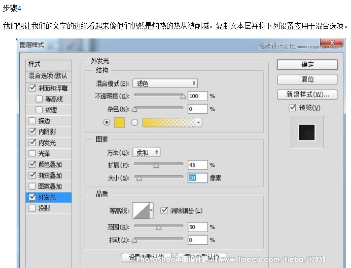Open the gradient picker dropdown arrow
The width and height of the screenshot is (351, 268).
point(198,122)
